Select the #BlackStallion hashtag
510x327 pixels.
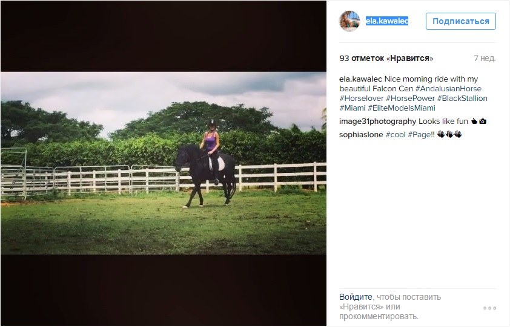[x=462, y=99]
